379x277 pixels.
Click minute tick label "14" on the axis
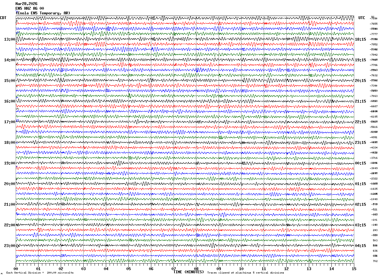click(331, 269)
